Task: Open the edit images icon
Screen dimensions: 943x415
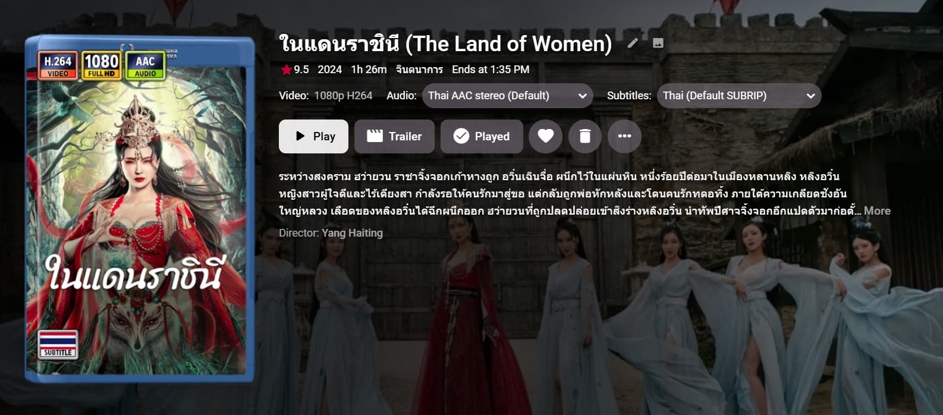Action: [658, 43]
